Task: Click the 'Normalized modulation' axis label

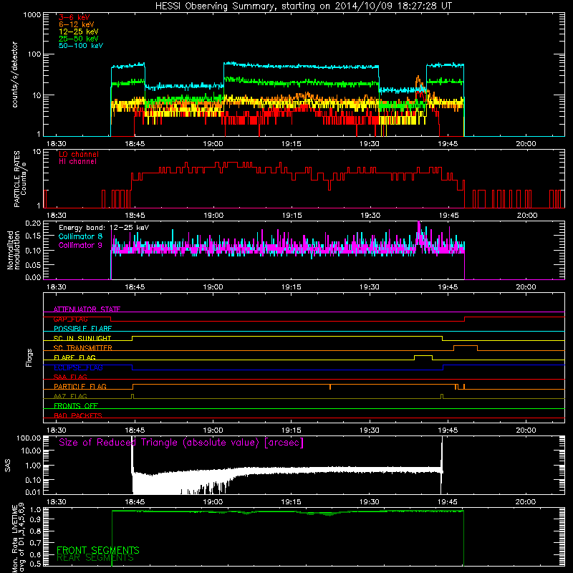Action: [x=13, y=250]
